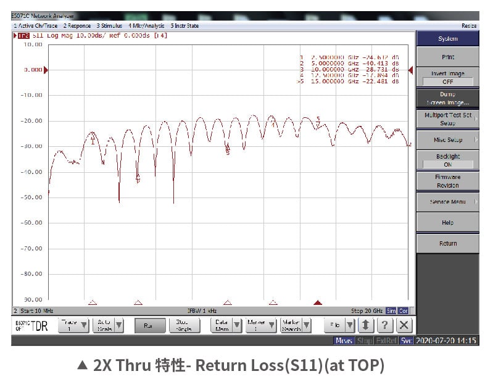Click the Return softkey
The height and width of the screenshot is (387, 493).
click(x=447, y=243)
